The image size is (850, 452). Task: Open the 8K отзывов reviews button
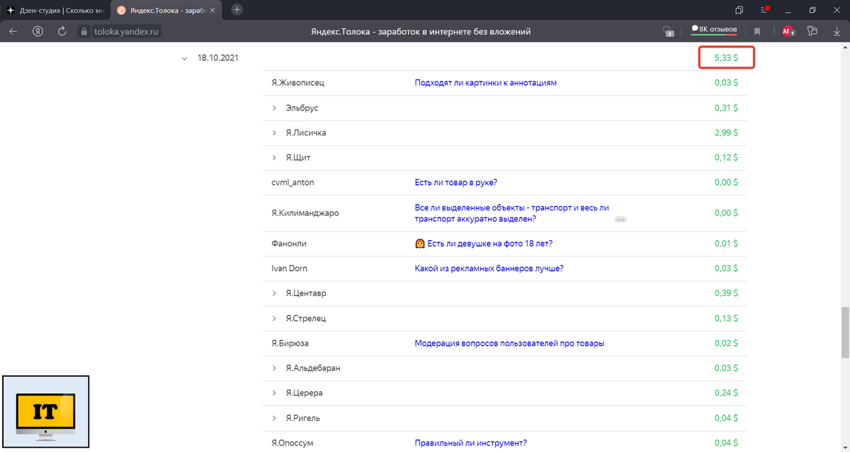click(714, 30)
